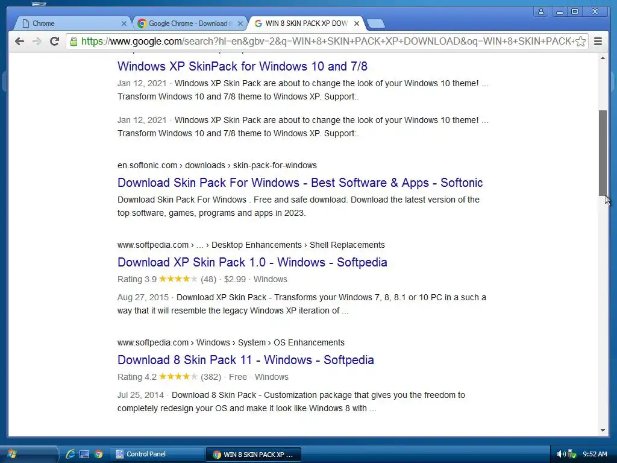Bookmark this page with the star icon

click(x=580, y=42)
